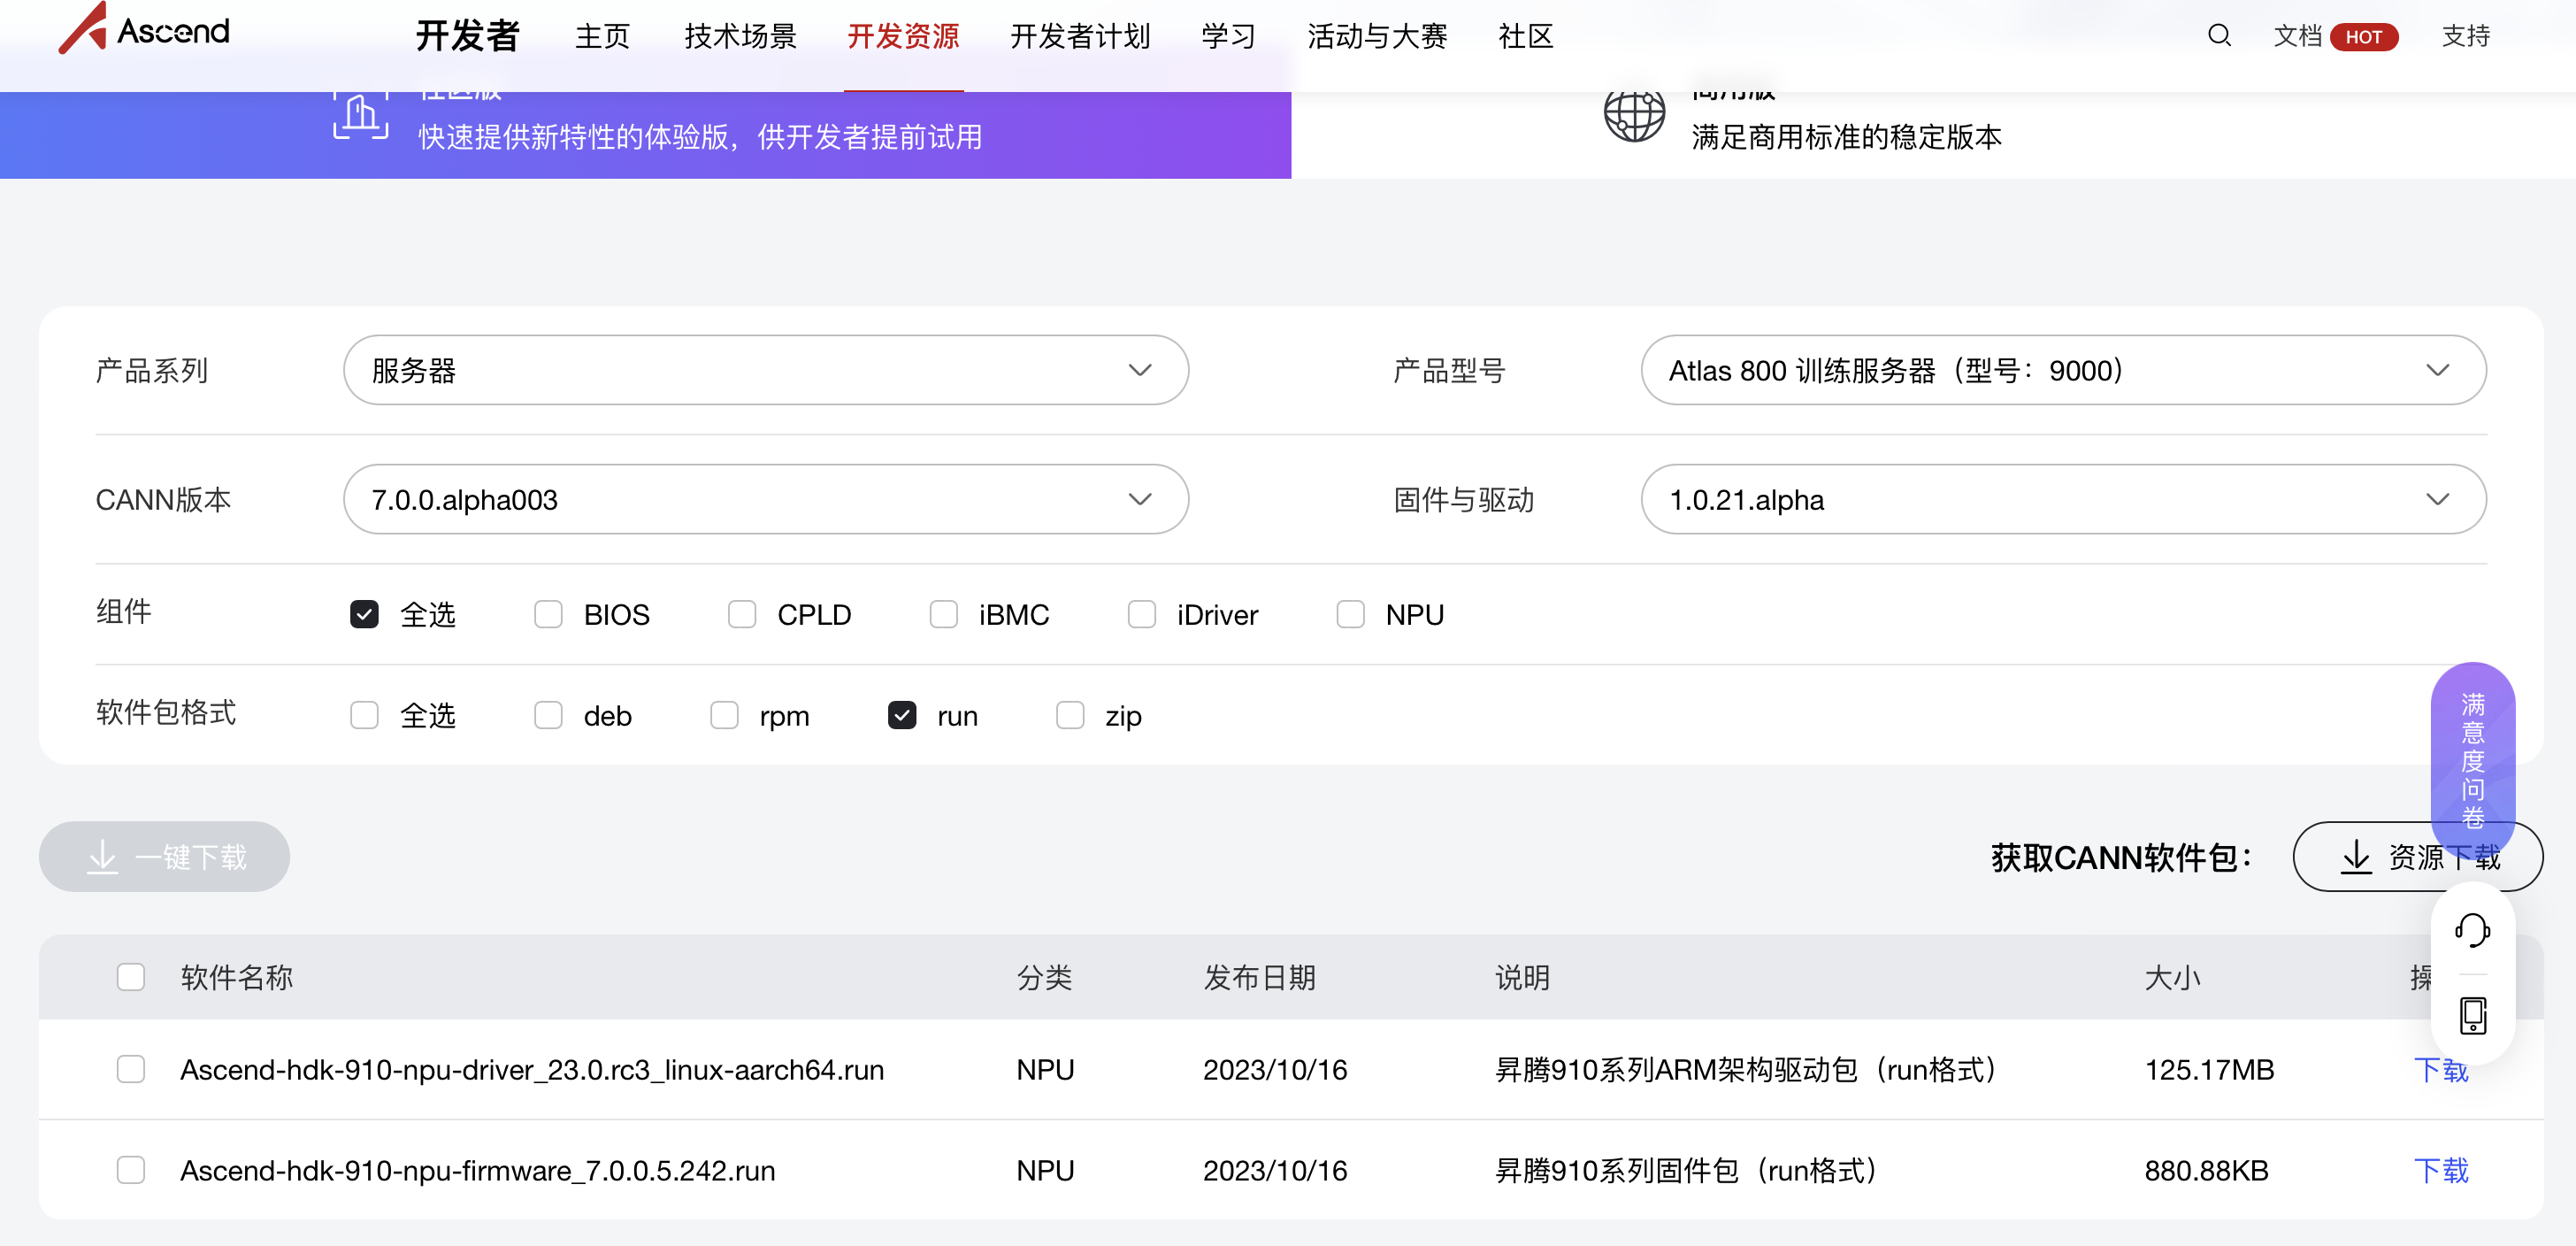
Task: Go to the 社区 navigation item
Action: pos(1525,37)
